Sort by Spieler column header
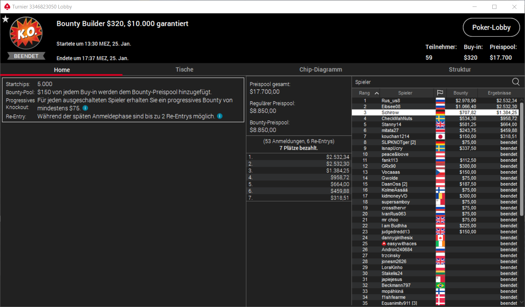The width and height of the screenshot is (525, 307). coord(405,93)
